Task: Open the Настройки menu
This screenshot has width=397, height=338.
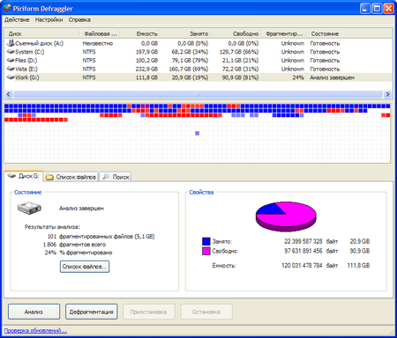Action: point(49,20)
